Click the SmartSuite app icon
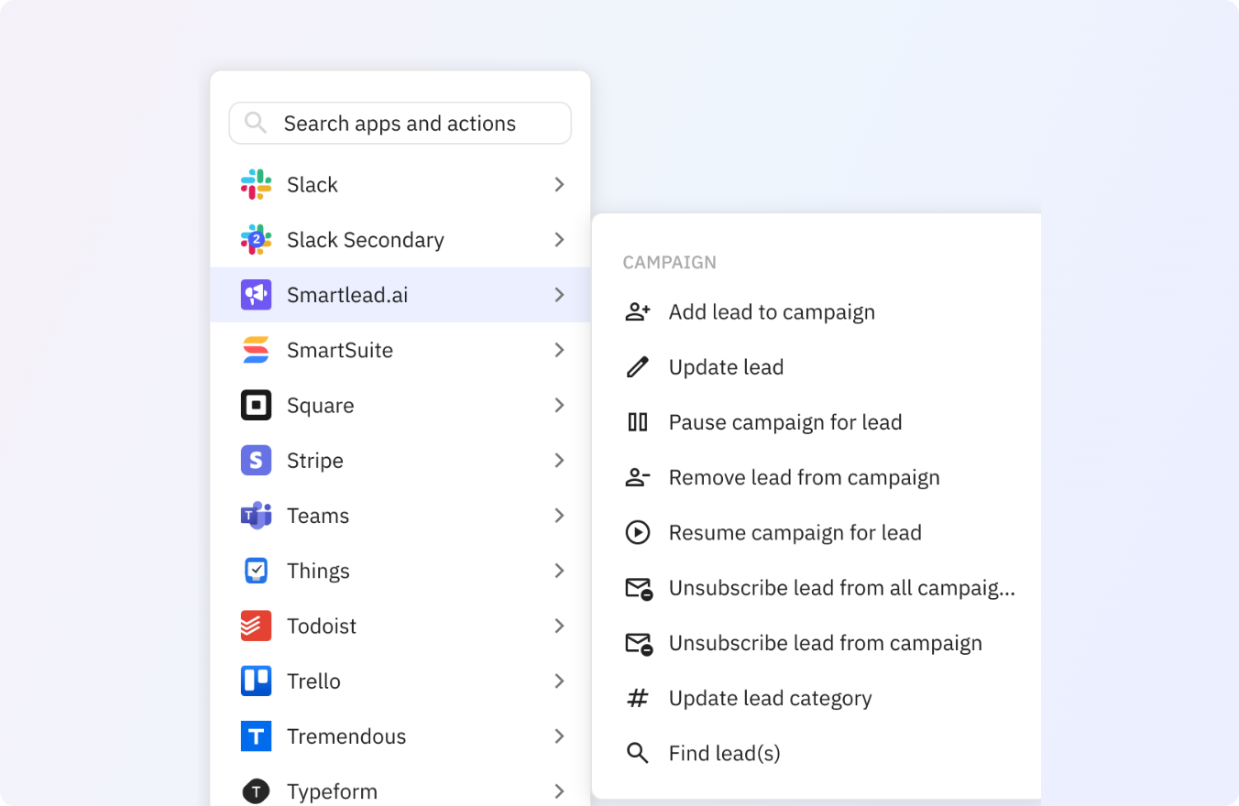The image size is (1239, 806). tap(256, 350)
